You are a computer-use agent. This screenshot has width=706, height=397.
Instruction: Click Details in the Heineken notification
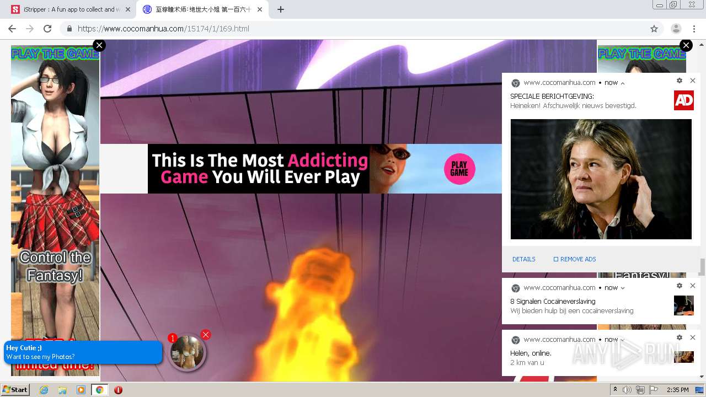click(x=524, y=259)
